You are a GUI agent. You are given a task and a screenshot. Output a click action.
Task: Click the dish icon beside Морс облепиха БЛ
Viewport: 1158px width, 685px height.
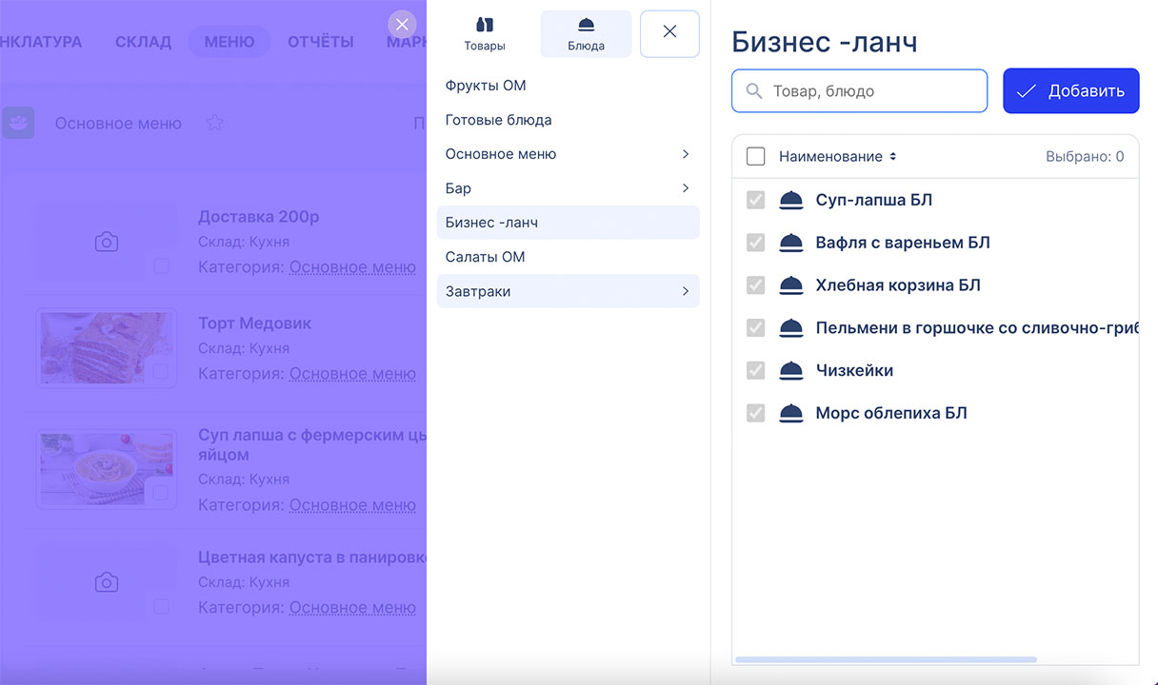(791, 413)
